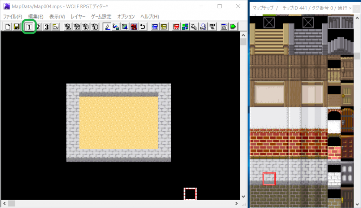Screen dimensions: 361x208
Task: Click the Undo arrow icon
Action: click(x=142, y=27)
